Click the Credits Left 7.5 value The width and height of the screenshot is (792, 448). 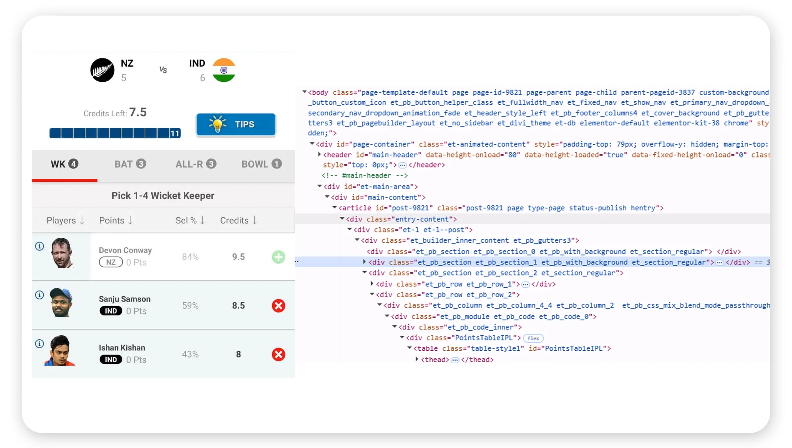(138, 112)
